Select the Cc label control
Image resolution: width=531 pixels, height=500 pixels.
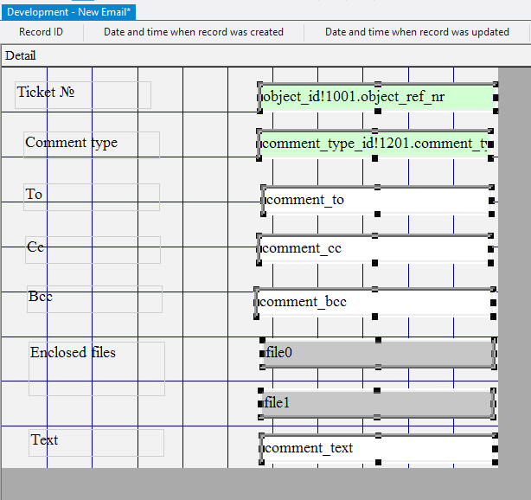(91, 249)
